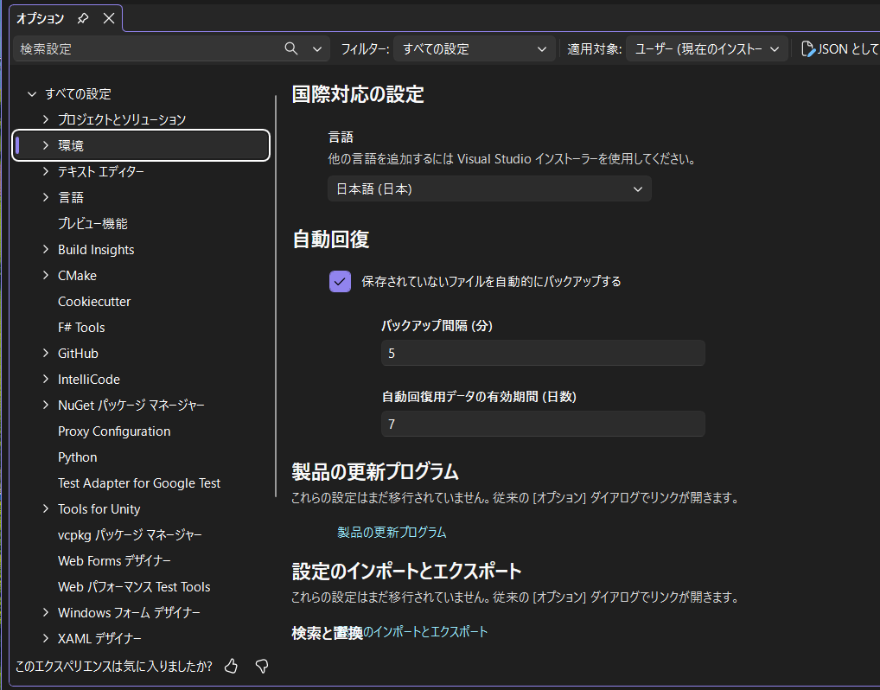880x690 pixels.
Task: Click the thumbs-down feedback icon
Action: 262,667
